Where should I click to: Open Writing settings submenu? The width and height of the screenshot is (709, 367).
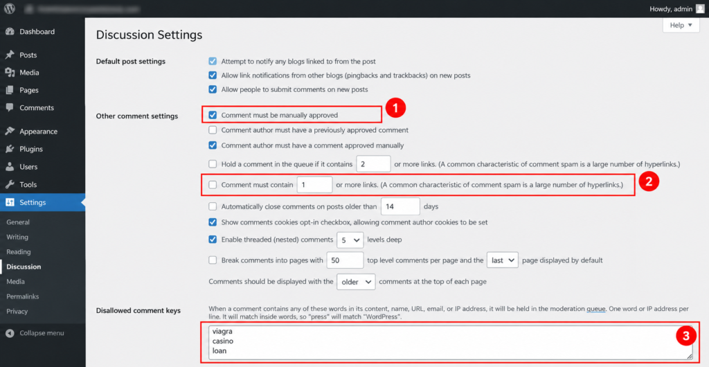click(17, 238)
